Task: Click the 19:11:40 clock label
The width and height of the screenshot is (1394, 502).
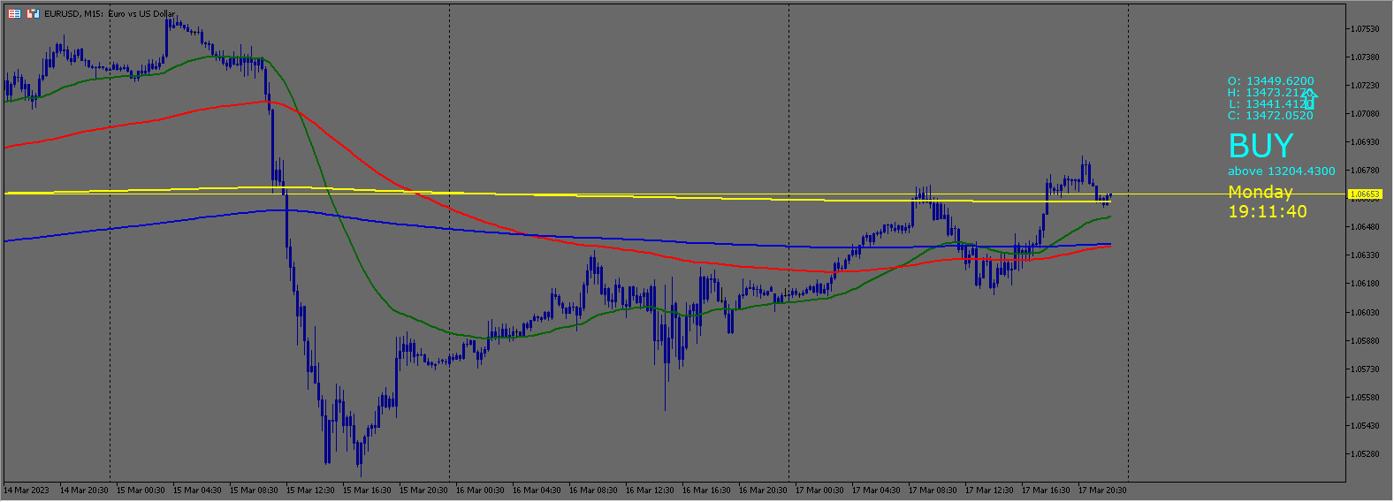Action: pyautogui.click(x=1267, y=211)
